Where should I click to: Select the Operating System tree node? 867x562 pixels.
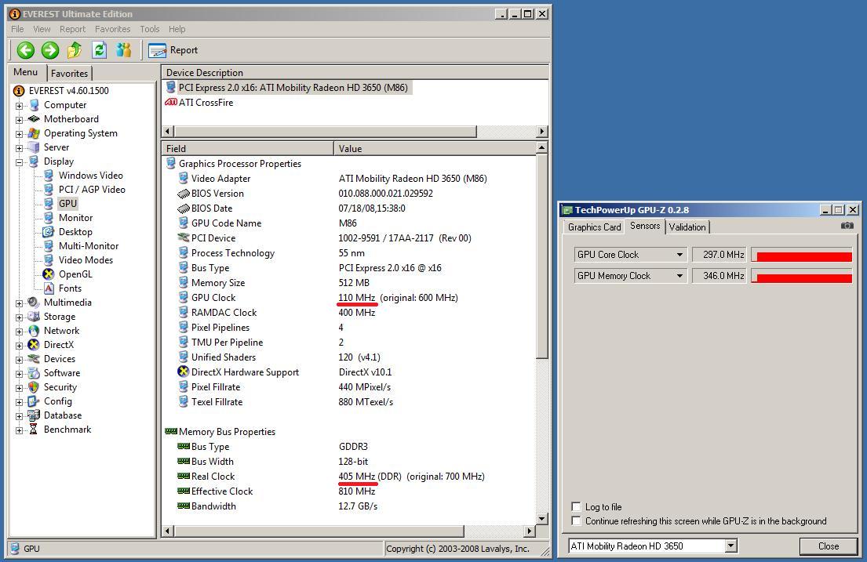click(x=81, y=133)
